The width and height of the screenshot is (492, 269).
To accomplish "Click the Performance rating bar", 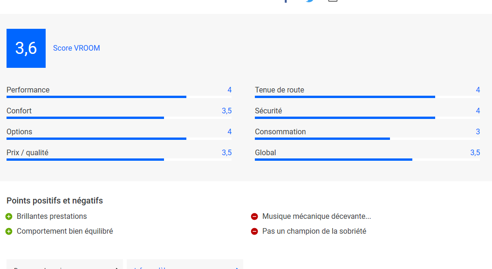I will pos(119,97).
